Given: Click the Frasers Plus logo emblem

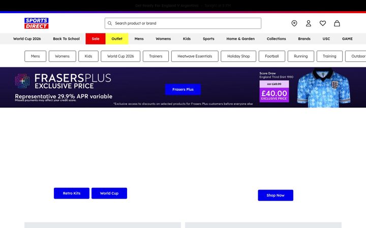Looking at the screenshot, I should point(22,81).
